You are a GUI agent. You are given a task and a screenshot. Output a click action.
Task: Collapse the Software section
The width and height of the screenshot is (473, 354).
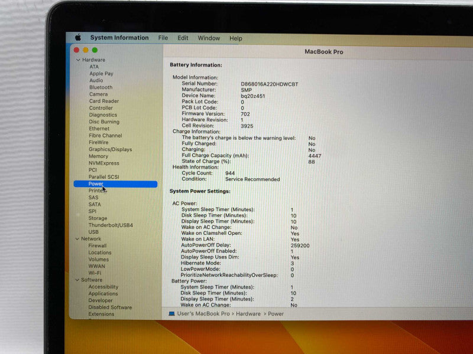coord(77,280)
